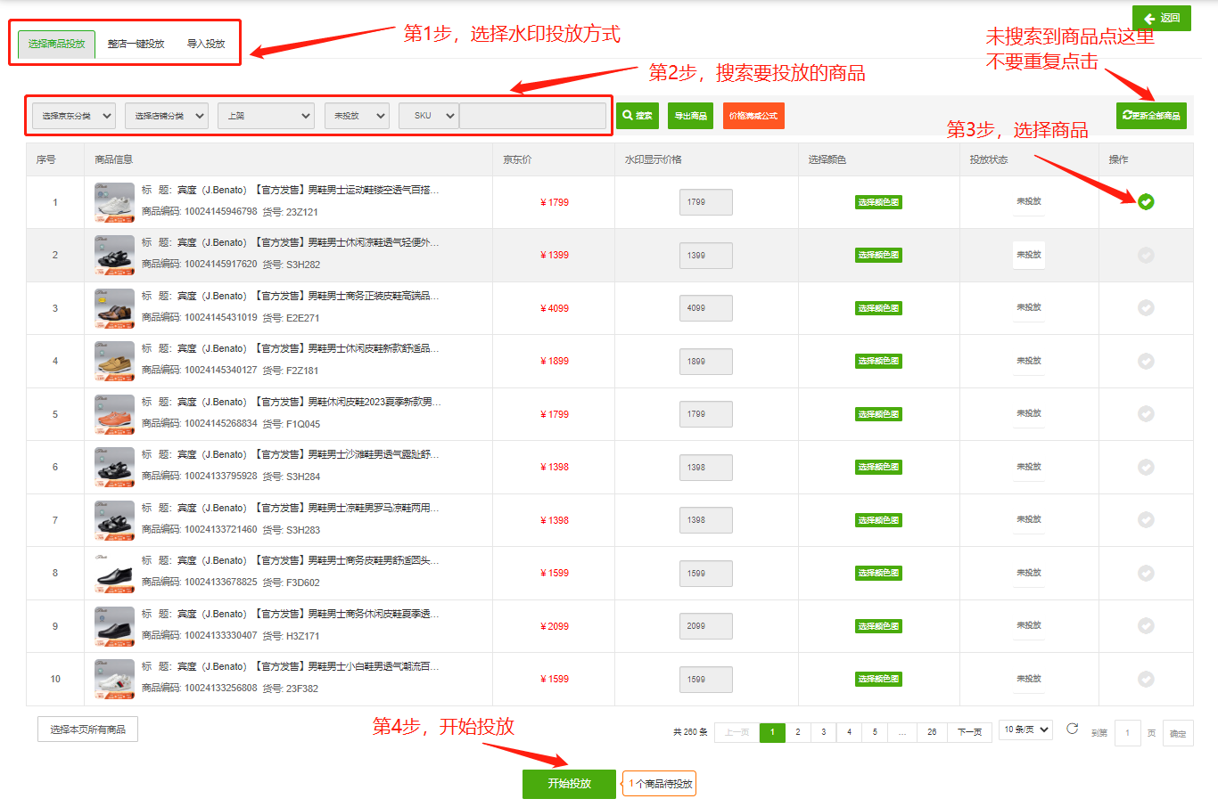
Task: Click the watermark price field in row 1
Action: 705,202
